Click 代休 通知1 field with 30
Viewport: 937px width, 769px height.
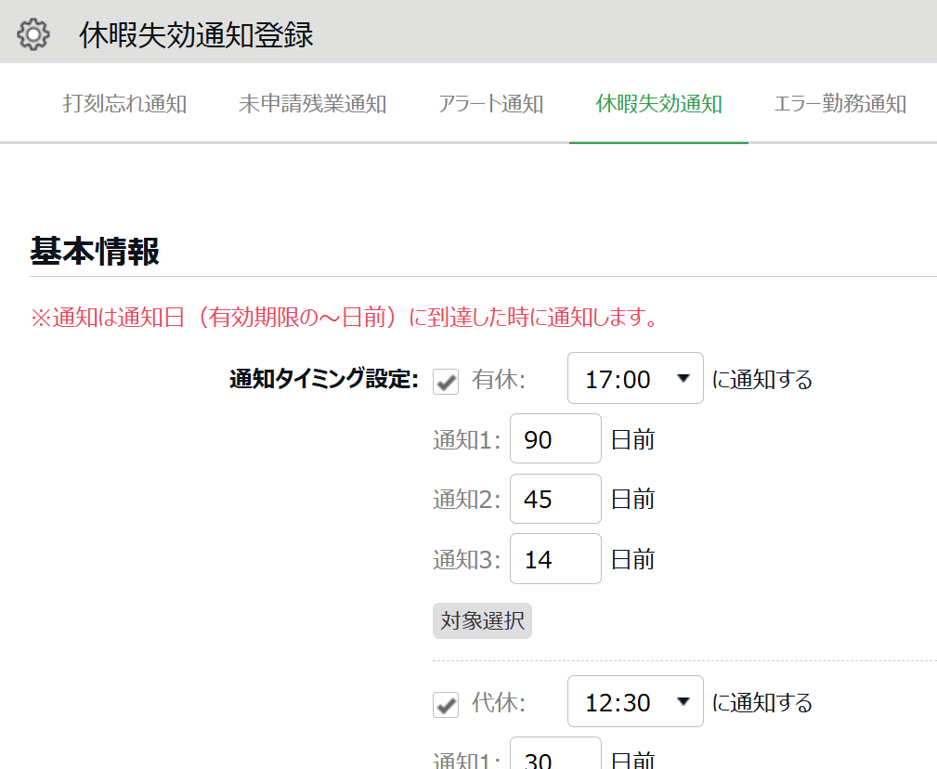coord(555,753)
